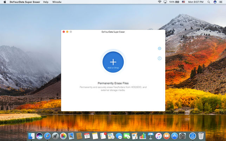
Task: Open Spotlight search magnifier icon
Action: click(x=208, y=2)
